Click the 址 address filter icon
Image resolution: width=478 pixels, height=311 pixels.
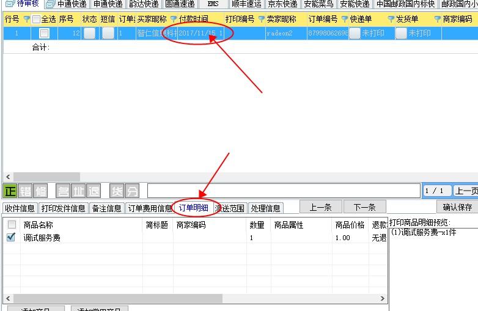tap(79, 191)
